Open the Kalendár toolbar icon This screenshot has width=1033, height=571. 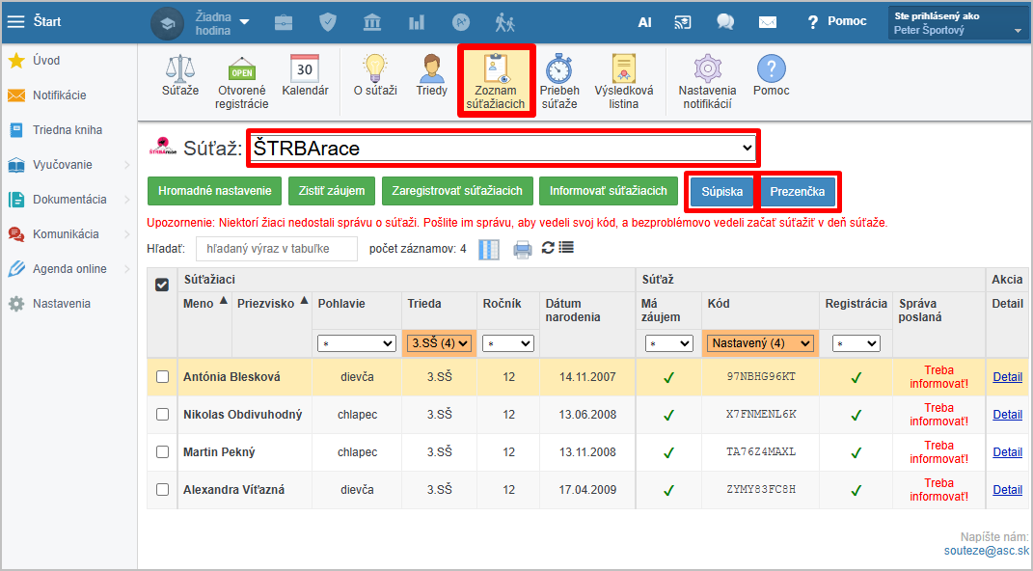pos(305,75)
